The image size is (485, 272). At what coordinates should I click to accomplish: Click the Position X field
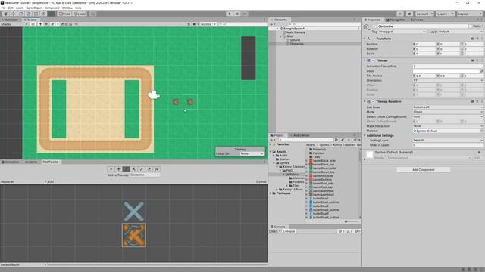click(425, 44)
